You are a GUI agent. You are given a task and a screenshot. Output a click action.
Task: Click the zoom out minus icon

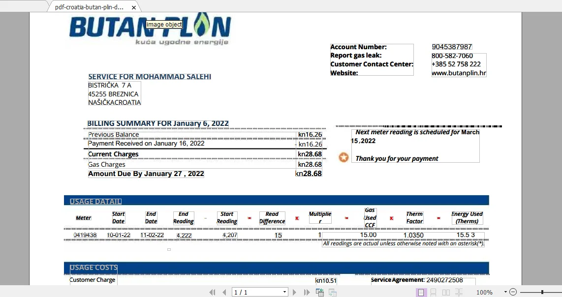[x=513, y=292]
